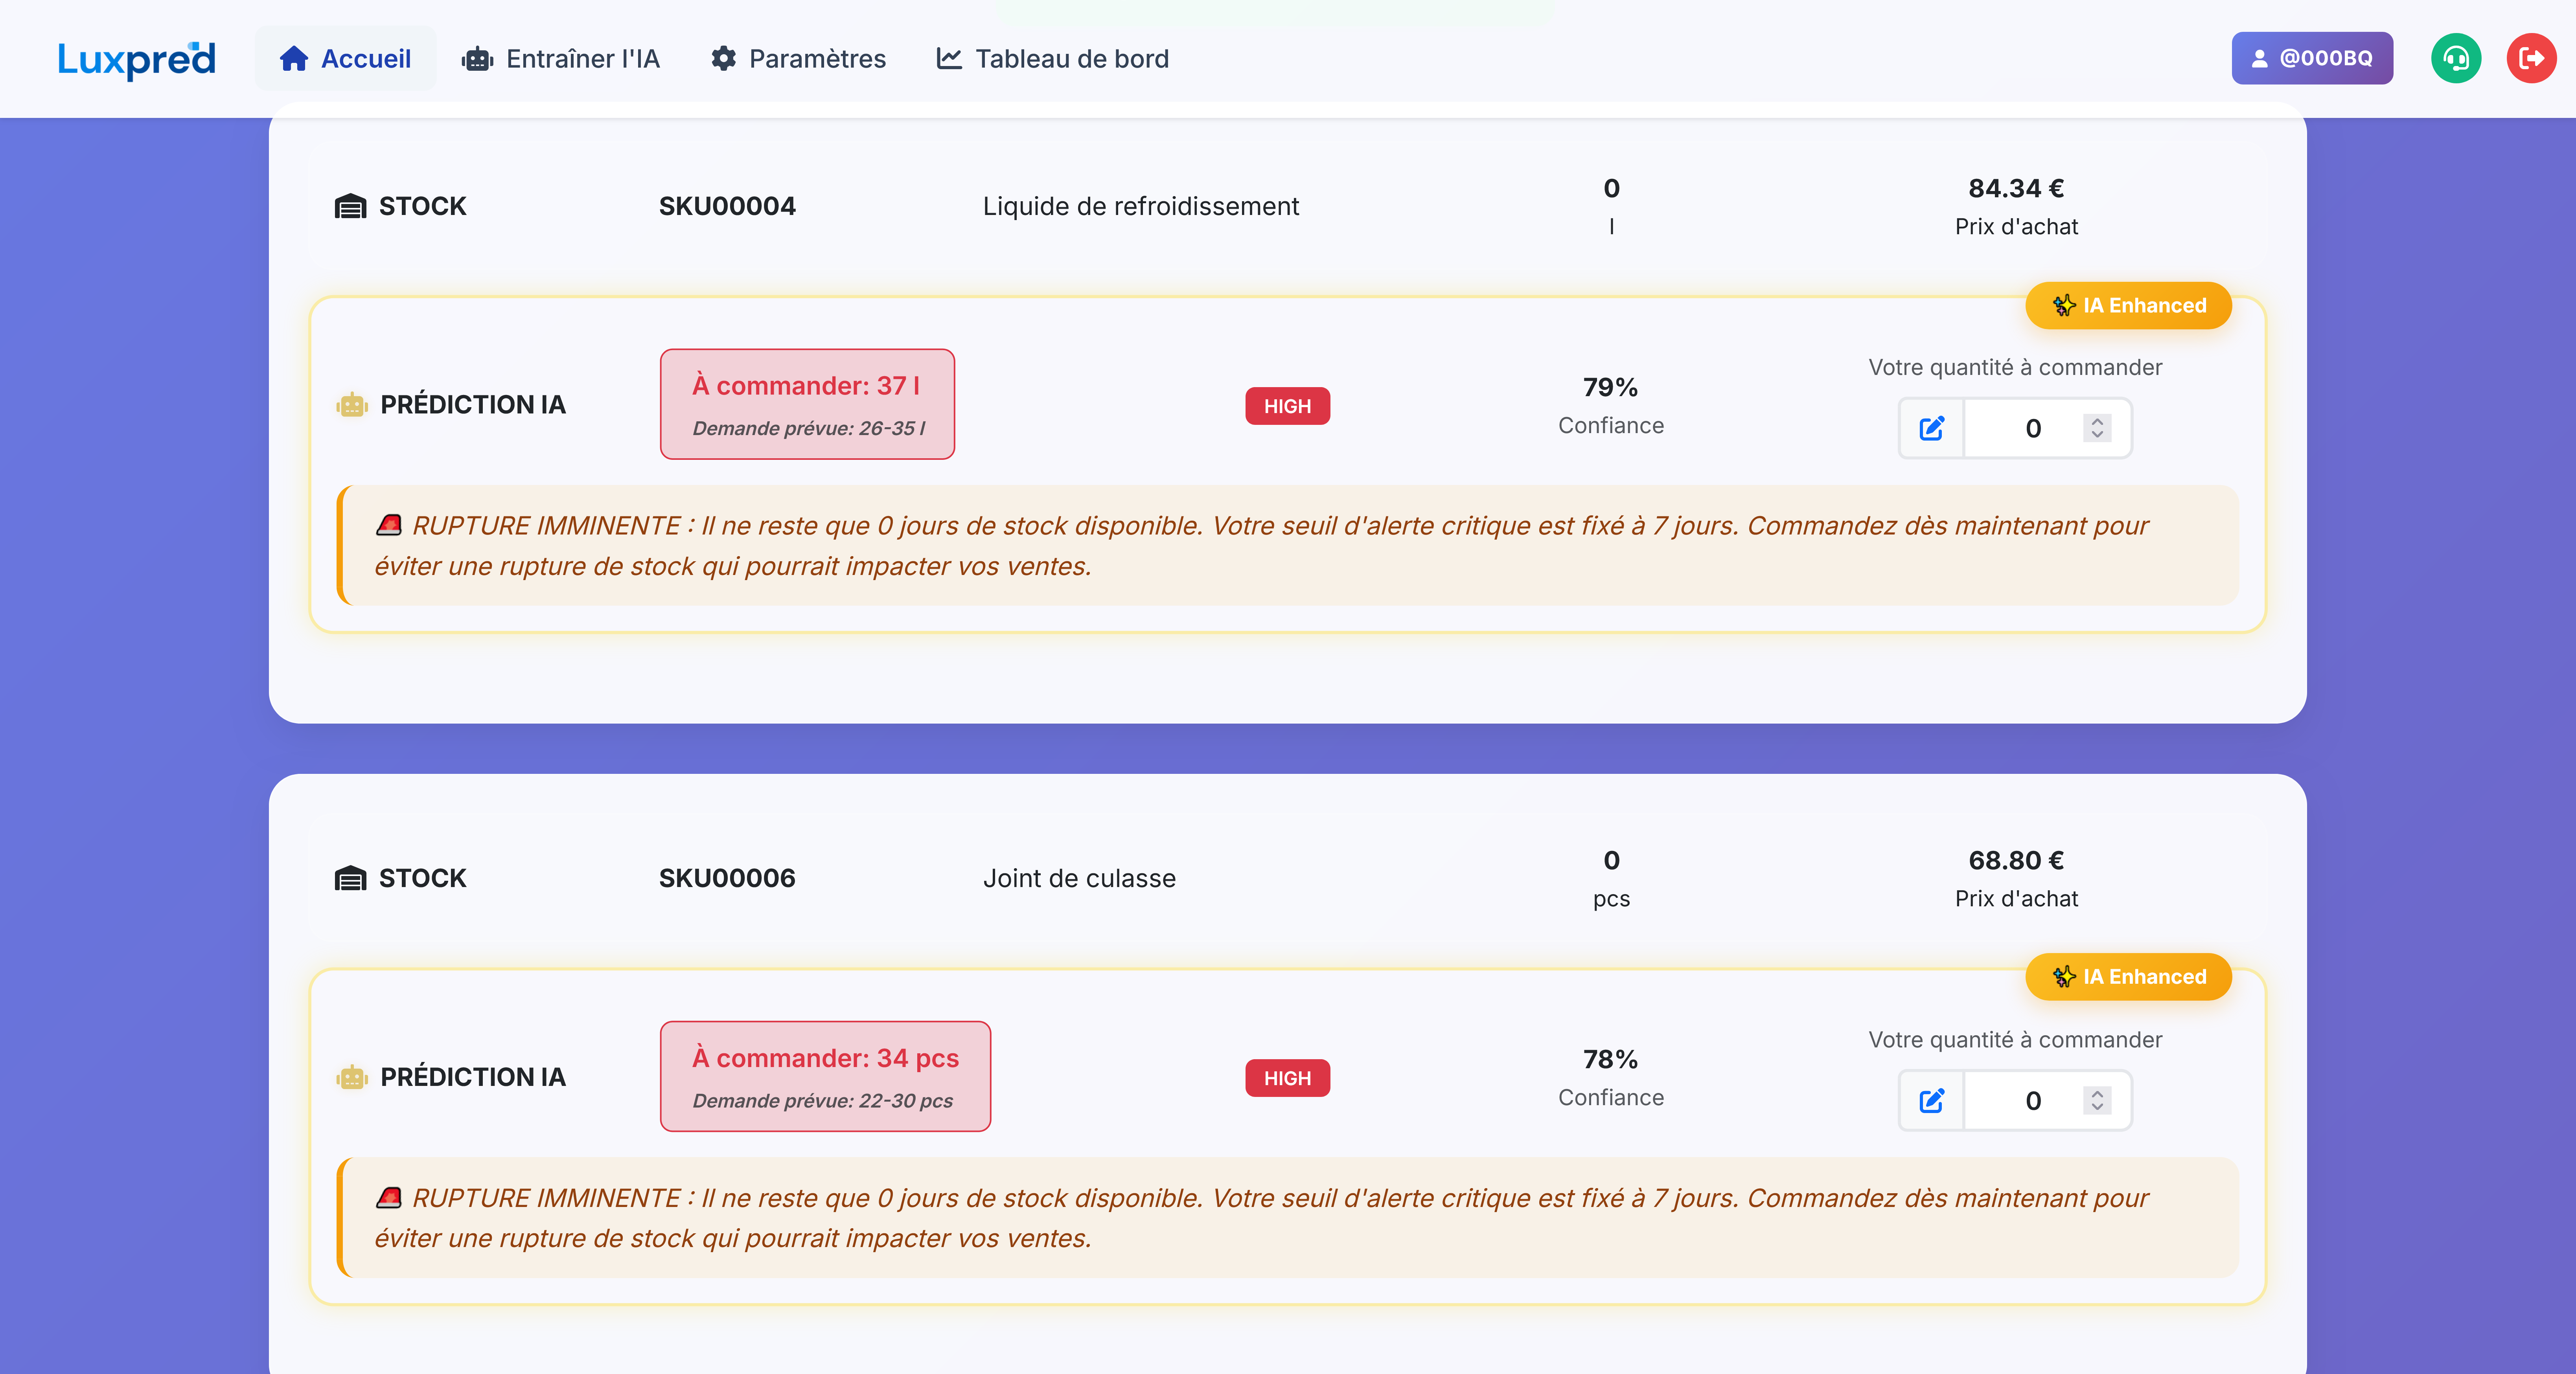2576x1374 pixels.
Task: Click the HIGH priority badge for SKU00004
Action: click(x=1287, y=406)
